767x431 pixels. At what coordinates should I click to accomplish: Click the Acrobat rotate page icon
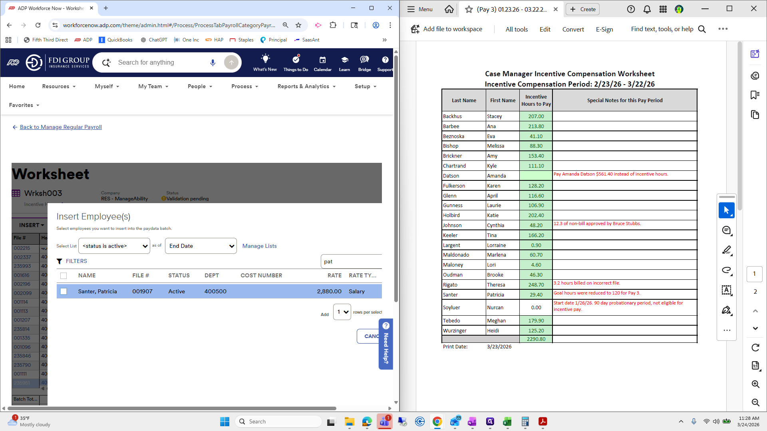pos(755,348)
